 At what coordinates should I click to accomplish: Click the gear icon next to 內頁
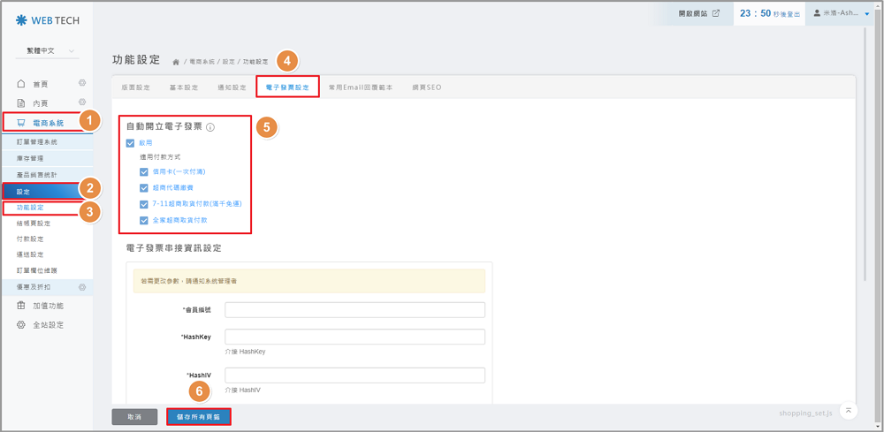(x=82, y=102)
